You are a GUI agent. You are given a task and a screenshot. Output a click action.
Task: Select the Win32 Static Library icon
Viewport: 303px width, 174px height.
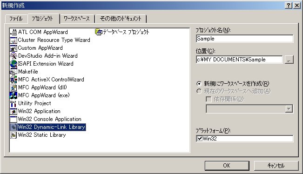tap(13, 135)
